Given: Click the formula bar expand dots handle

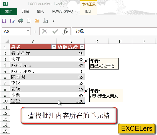Looking at the screenshot, I should click(x=35, y=31).
